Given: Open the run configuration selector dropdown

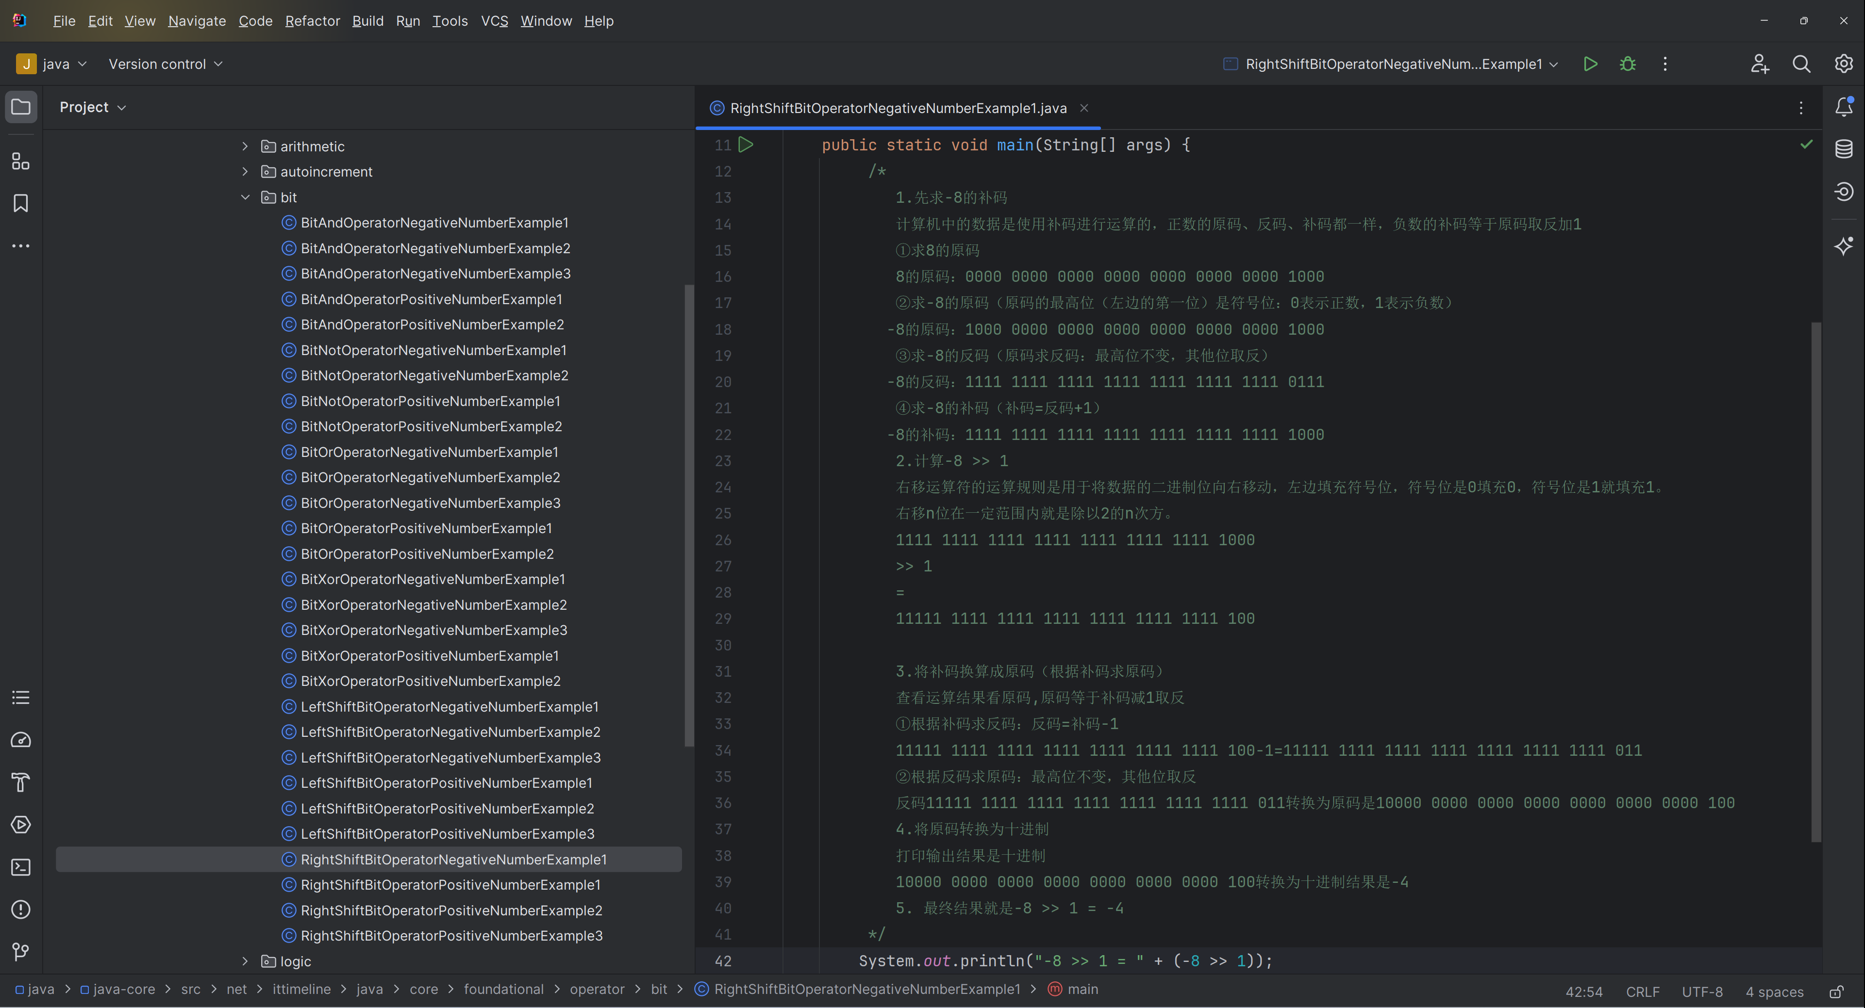Looking at the screenshot, I should (1390, 64).
